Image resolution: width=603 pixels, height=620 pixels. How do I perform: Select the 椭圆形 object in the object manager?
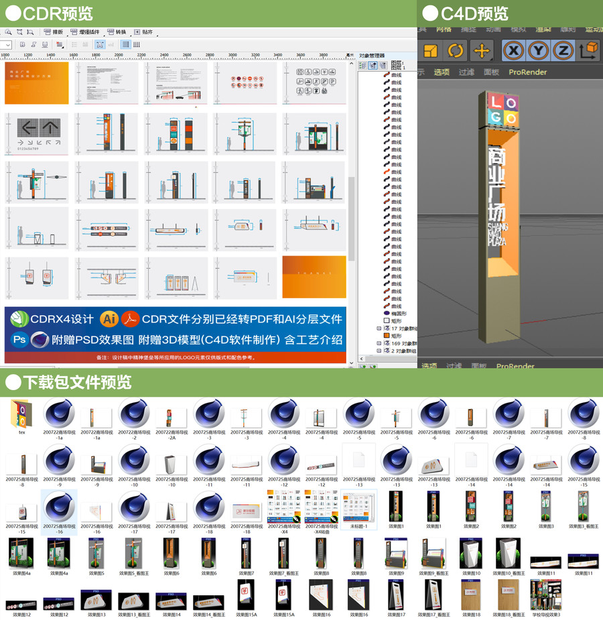[395, 313]
